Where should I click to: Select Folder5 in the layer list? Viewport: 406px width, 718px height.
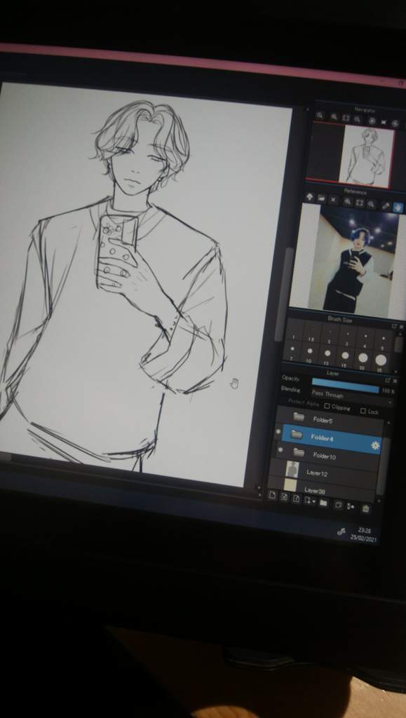(330, 418)
